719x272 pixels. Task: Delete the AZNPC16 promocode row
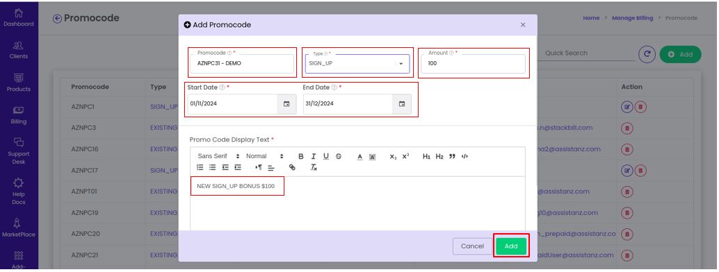627,149
